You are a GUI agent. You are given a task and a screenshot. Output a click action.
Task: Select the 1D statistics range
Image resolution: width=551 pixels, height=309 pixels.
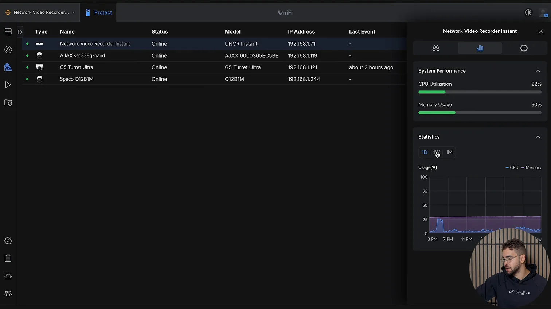coord(424,152)
